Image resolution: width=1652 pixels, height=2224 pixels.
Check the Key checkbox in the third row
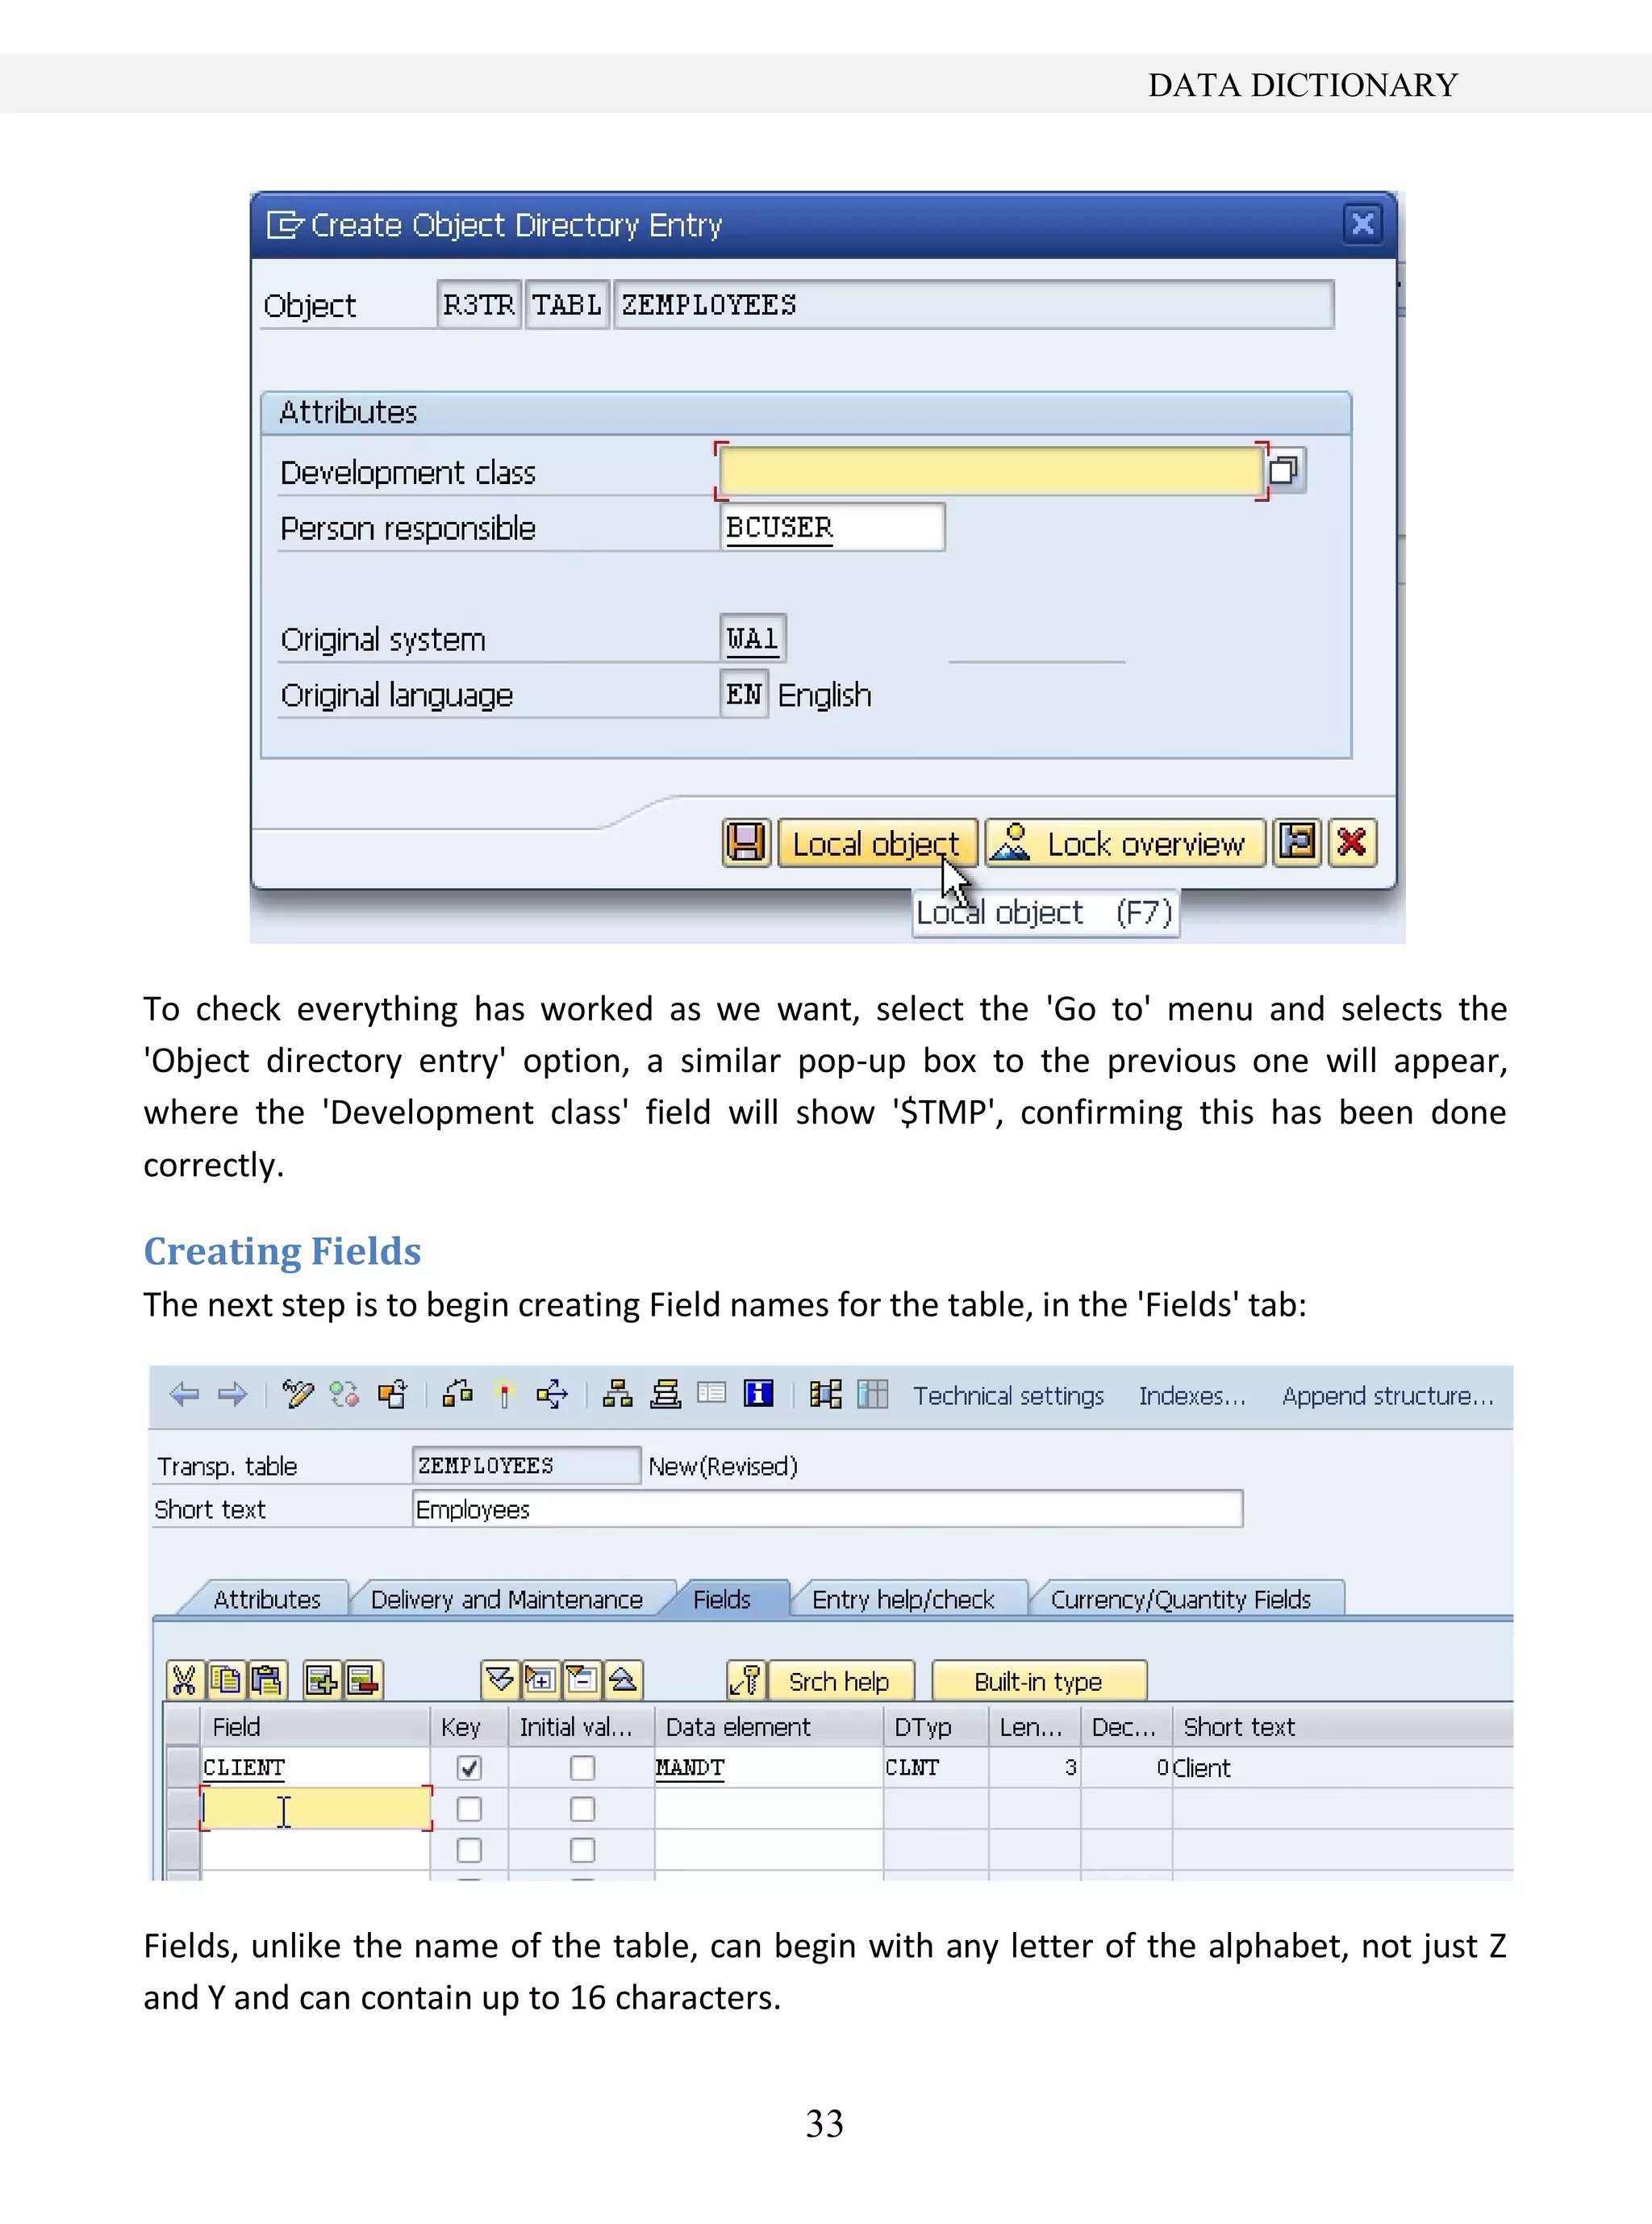coord(469,1850)
